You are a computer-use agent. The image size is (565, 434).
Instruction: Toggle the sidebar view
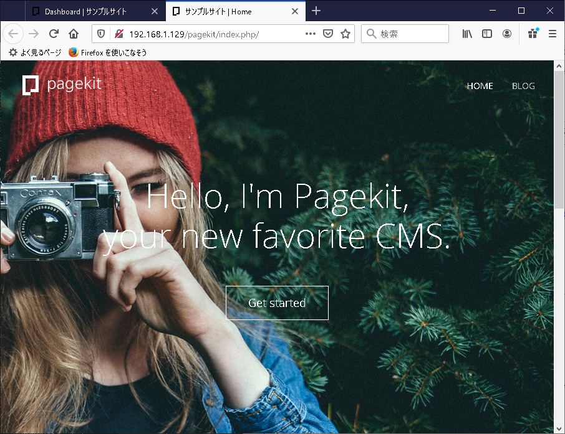487,34
